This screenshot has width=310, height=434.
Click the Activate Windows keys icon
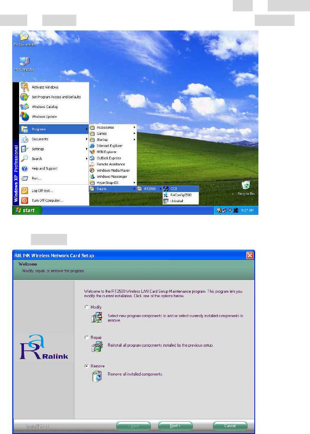pyautogui.click(x=25, y=87)
